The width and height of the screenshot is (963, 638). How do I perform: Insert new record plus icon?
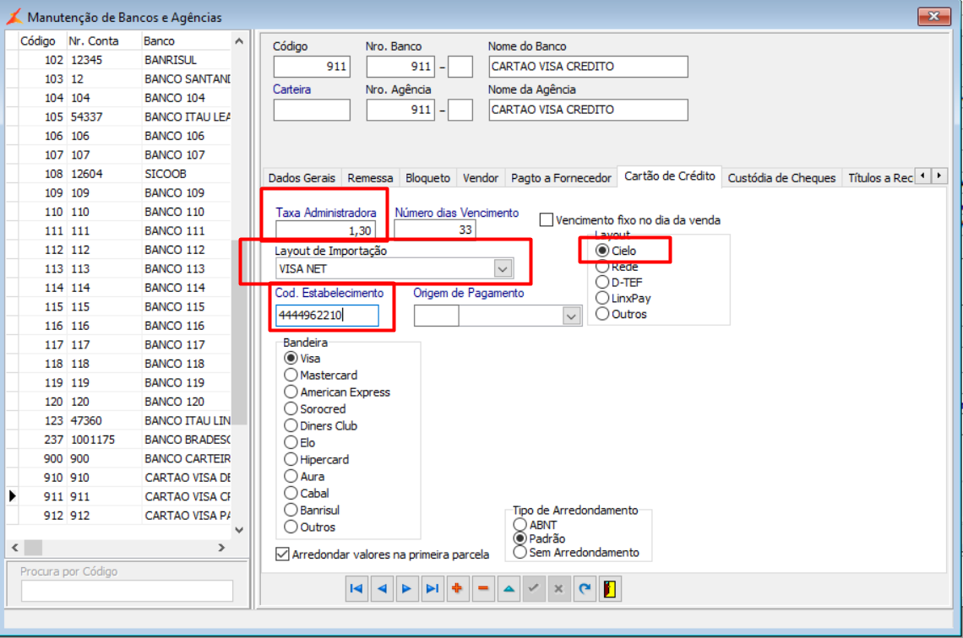tap(458, 589)
